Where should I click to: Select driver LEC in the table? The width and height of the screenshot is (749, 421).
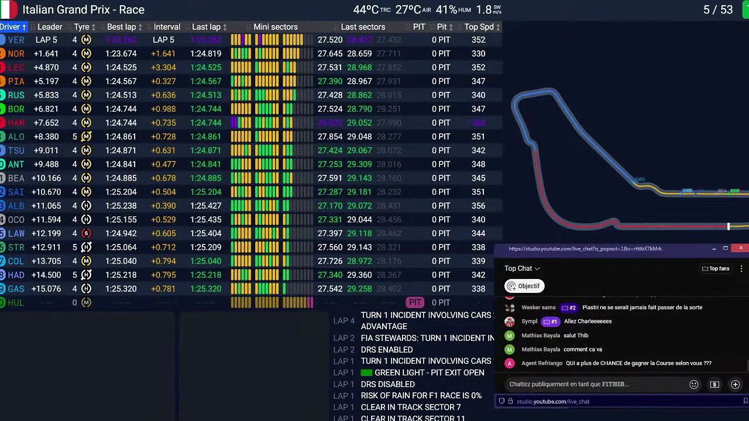[x=16, y=67]
